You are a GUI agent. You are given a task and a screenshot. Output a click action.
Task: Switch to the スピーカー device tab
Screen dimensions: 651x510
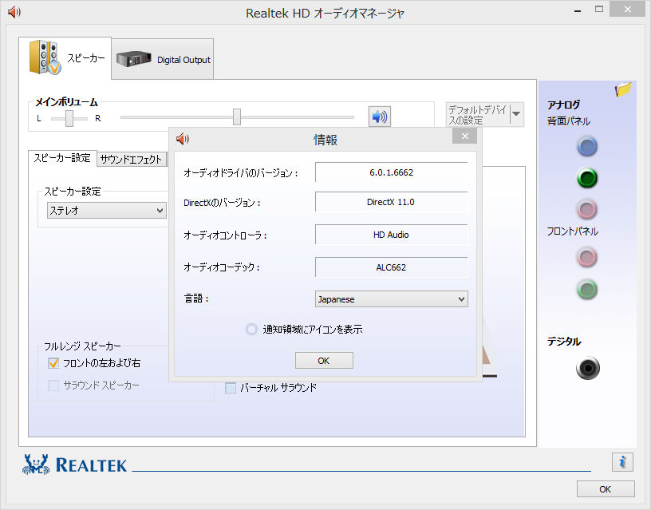(x=65, y=57)
